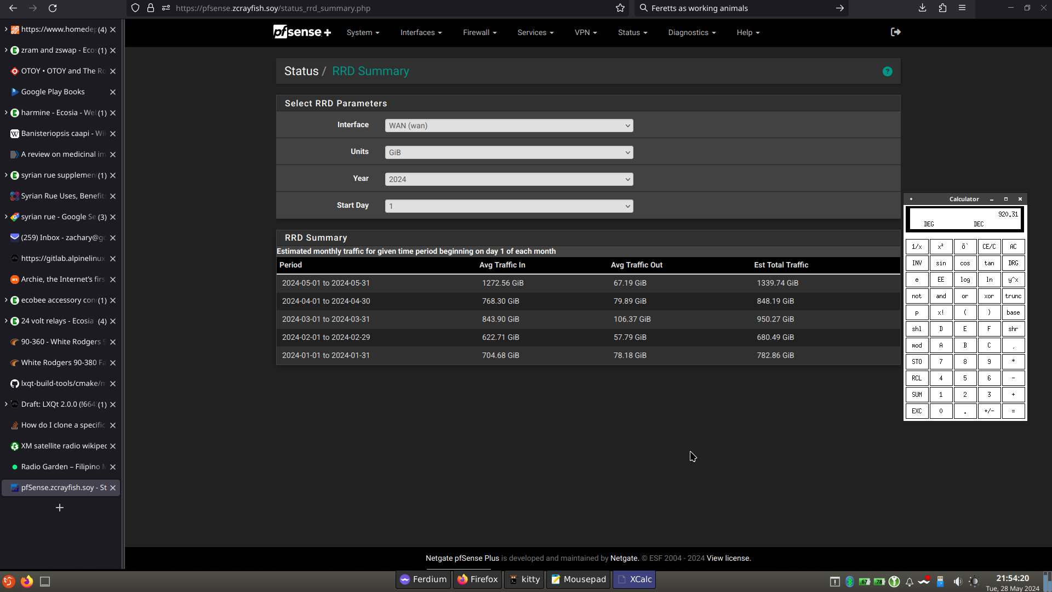1052x592 pixels.
Task: Open the Firefox hamburger menu icon
Action: click(962, 8)
